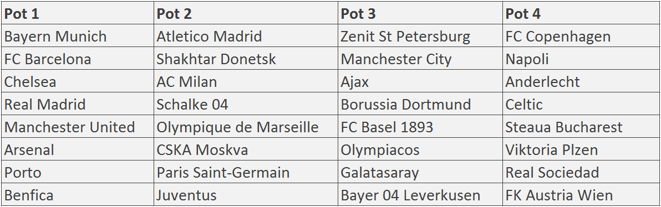Select the Shakhtar Donetsk cell
The height and width of the screenshot is (207, 661).
pos(246,59)
